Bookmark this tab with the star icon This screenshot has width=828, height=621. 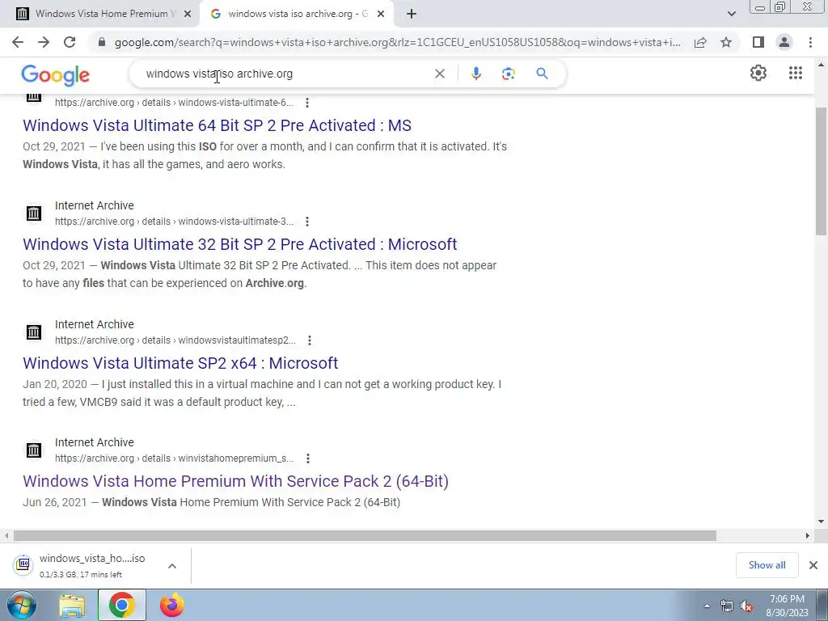click(726, 42)
